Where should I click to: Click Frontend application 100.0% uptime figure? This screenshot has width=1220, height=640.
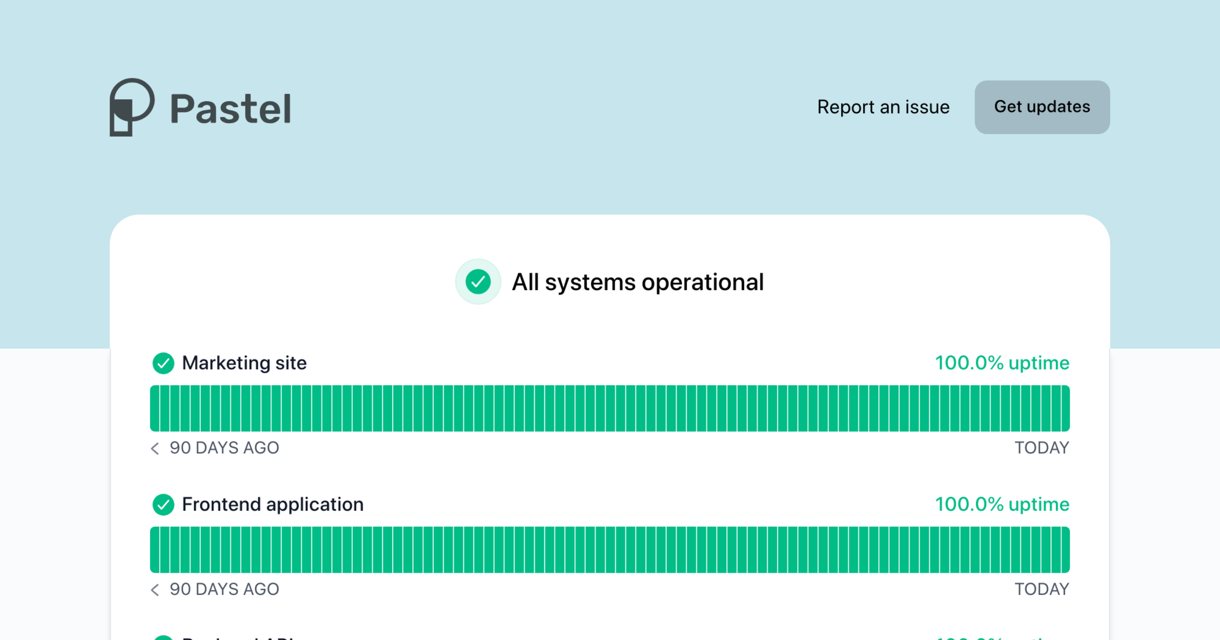tap(1002, 504)
